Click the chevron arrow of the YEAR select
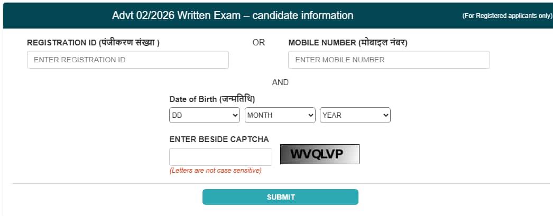This screenshot has width=553, height=216. (386, 115)
